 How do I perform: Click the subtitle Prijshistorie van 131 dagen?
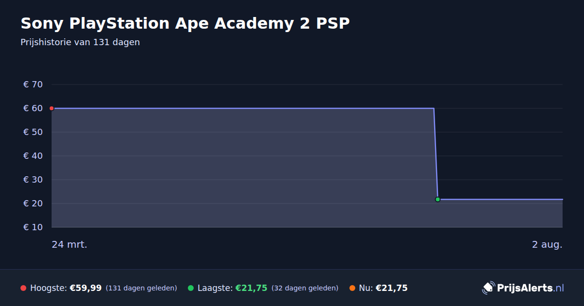pos(80,42)
